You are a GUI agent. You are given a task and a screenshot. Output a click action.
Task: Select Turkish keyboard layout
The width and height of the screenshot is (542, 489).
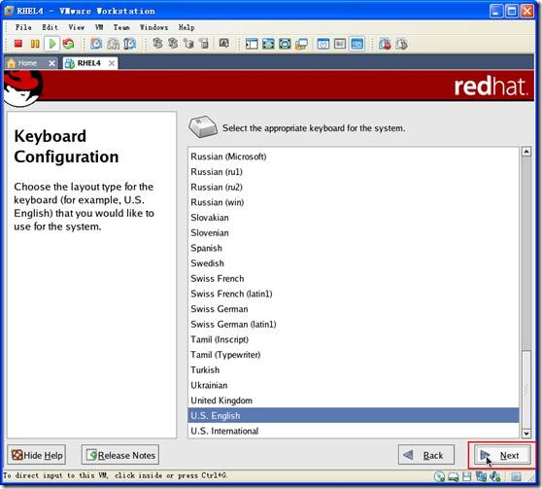pyautogui.click(x=354, y=370)
